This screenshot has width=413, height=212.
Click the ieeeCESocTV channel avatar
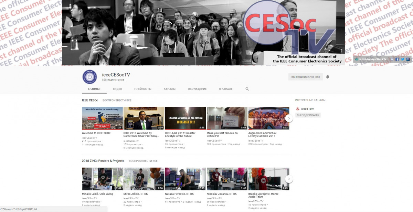[89, 77]
